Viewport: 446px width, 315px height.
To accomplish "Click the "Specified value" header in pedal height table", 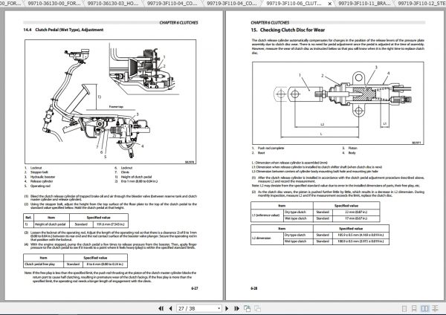I will [98, 218].
